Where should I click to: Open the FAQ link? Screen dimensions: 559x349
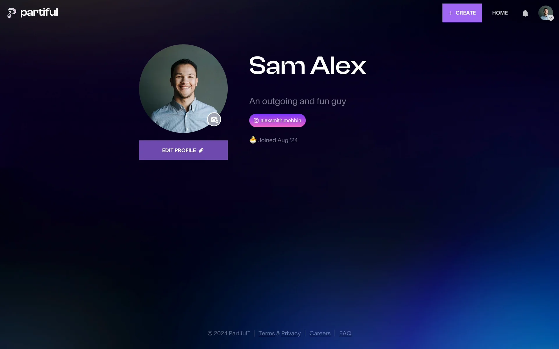345,333
